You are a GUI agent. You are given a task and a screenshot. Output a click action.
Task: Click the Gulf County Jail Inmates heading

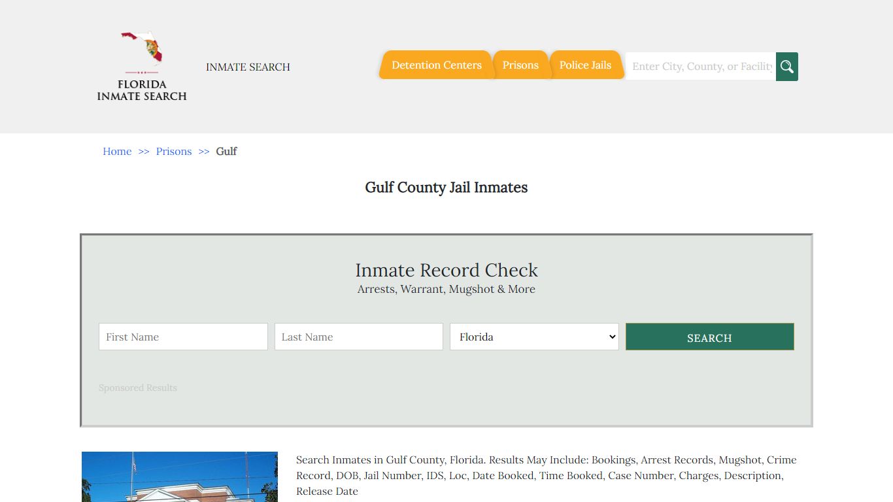tap(446, 188)
